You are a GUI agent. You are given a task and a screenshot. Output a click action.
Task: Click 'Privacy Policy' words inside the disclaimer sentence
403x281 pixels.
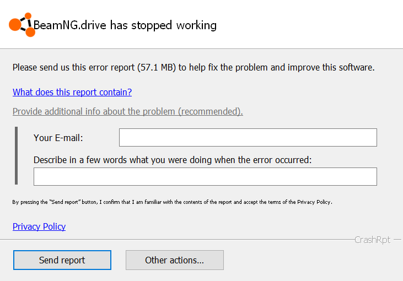[x=314, y=202]
